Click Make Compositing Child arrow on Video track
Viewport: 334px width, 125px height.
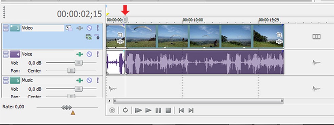click(97, 37)
